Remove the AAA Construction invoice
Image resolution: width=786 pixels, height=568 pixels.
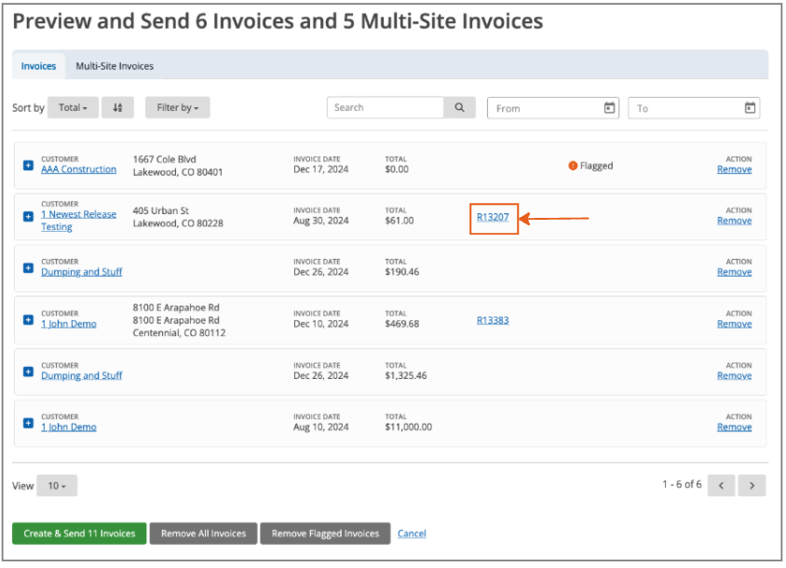(x=735, y=169)
